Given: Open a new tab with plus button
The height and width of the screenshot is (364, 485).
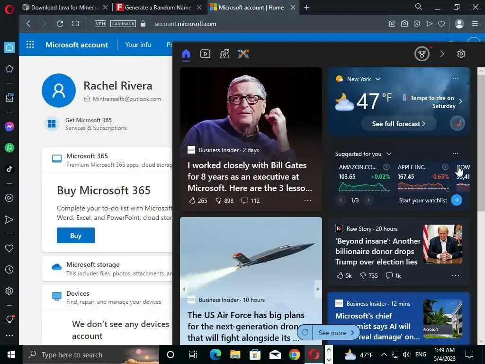Looking at the screenshot, I should point(306,8).
